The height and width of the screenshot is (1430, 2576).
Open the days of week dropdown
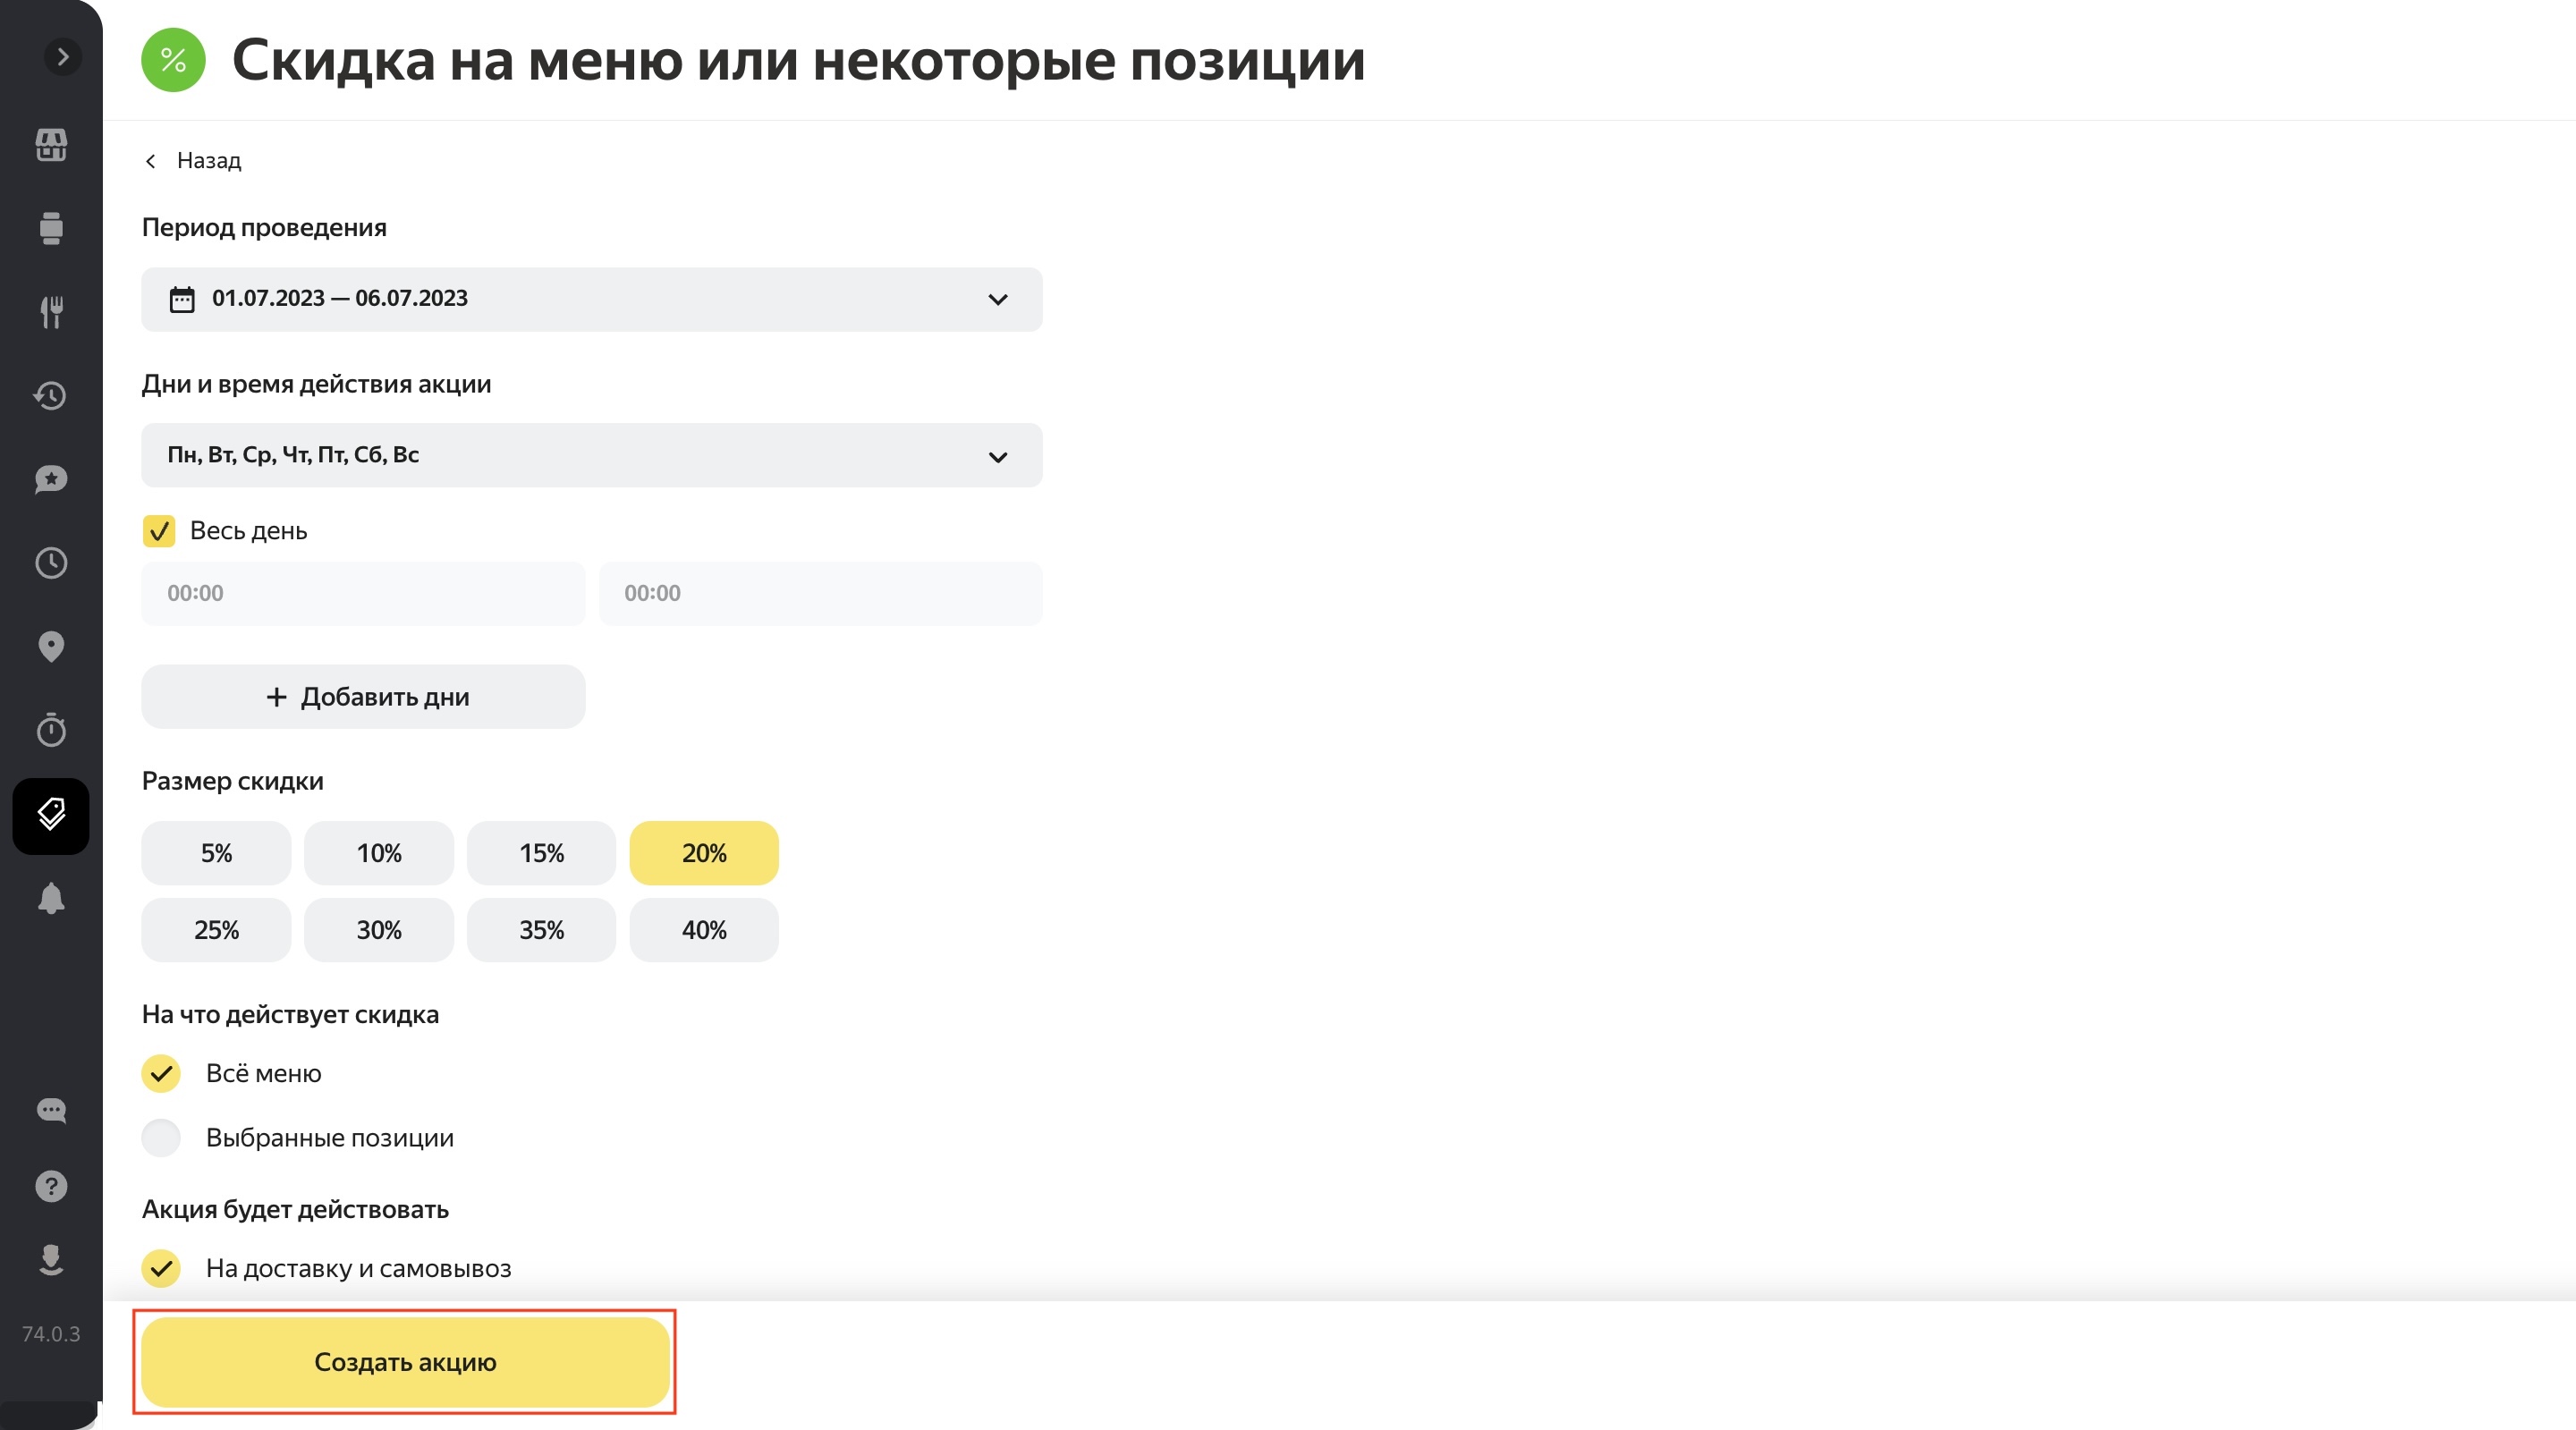pyautogui.click(x=592, y=455)
